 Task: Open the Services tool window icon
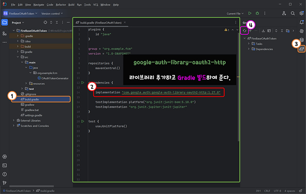click(x=5, y=157)
